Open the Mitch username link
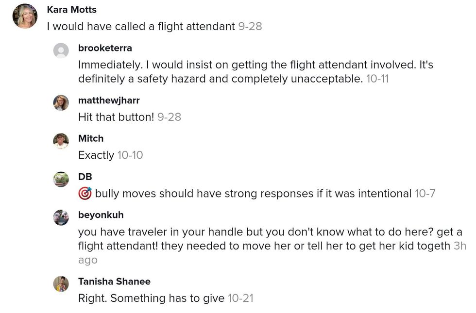 (91, 138)
